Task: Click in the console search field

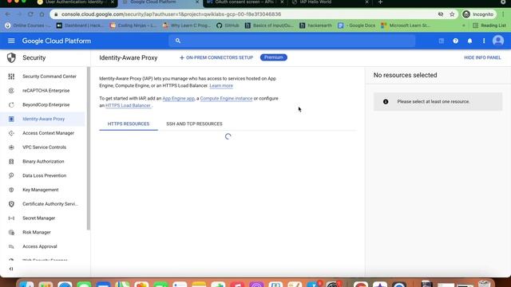Action: pyautogui.click(x=291, y=41)
